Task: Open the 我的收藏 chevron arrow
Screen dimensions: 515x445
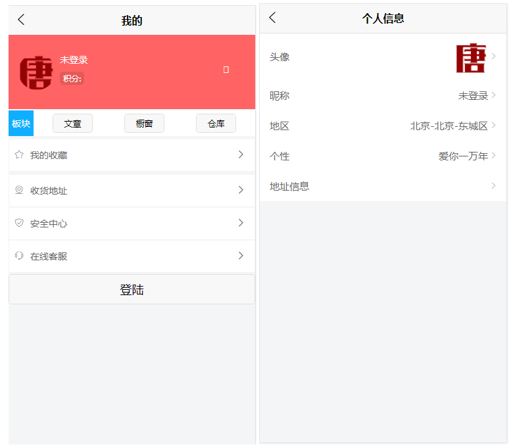Action: [241, 154]
